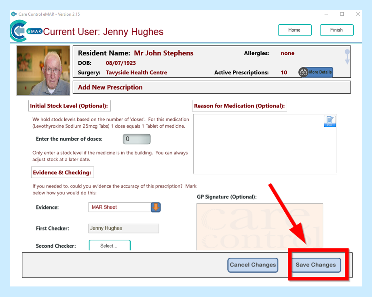
Task: Open More Details with the binoculars icon
Action: (x=315, y=72)
